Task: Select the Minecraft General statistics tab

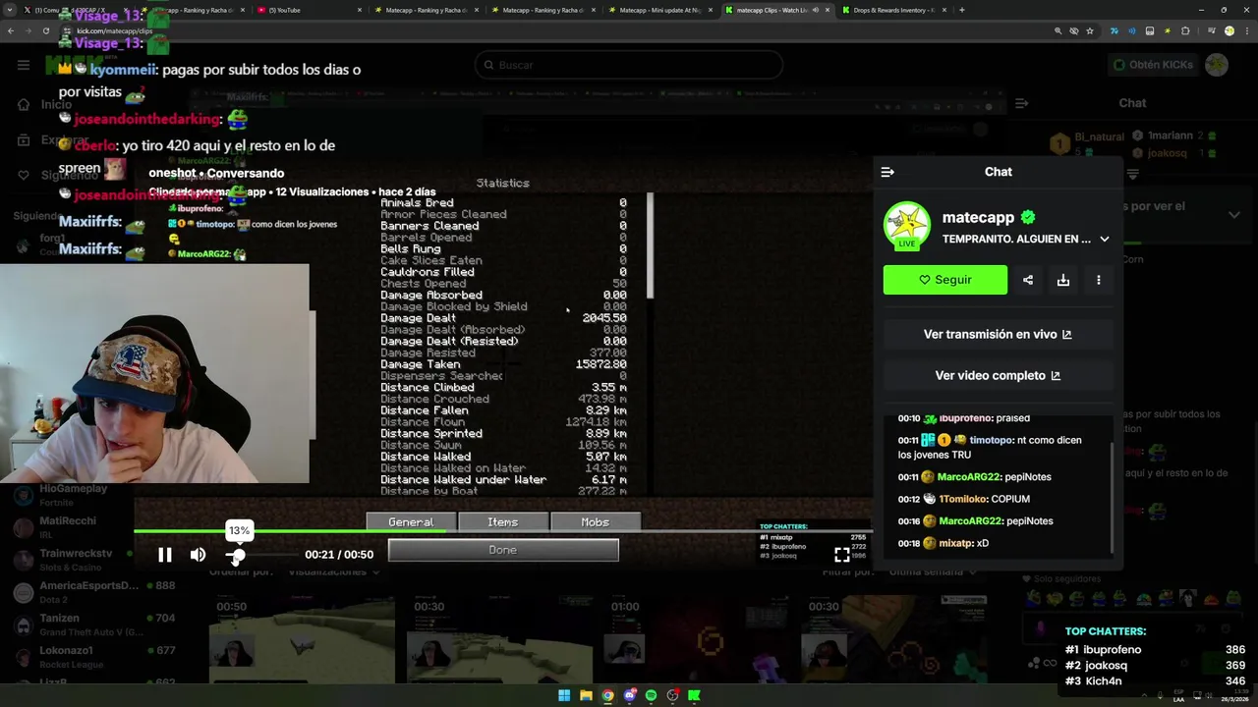Action: pos(411,522)
